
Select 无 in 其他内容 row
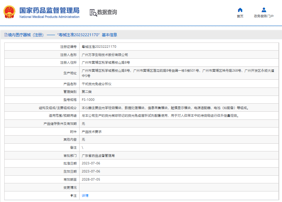click(83, 139)
